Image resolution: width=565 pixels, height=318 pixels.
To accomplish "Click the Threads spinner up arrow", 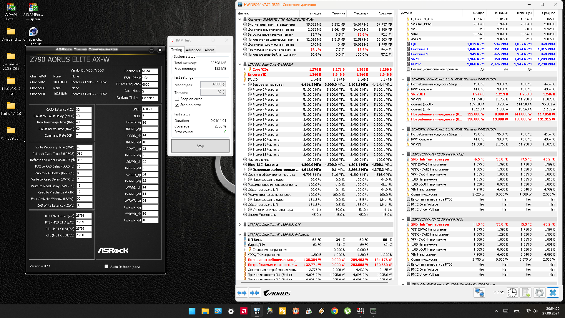I will pos(224,91).
